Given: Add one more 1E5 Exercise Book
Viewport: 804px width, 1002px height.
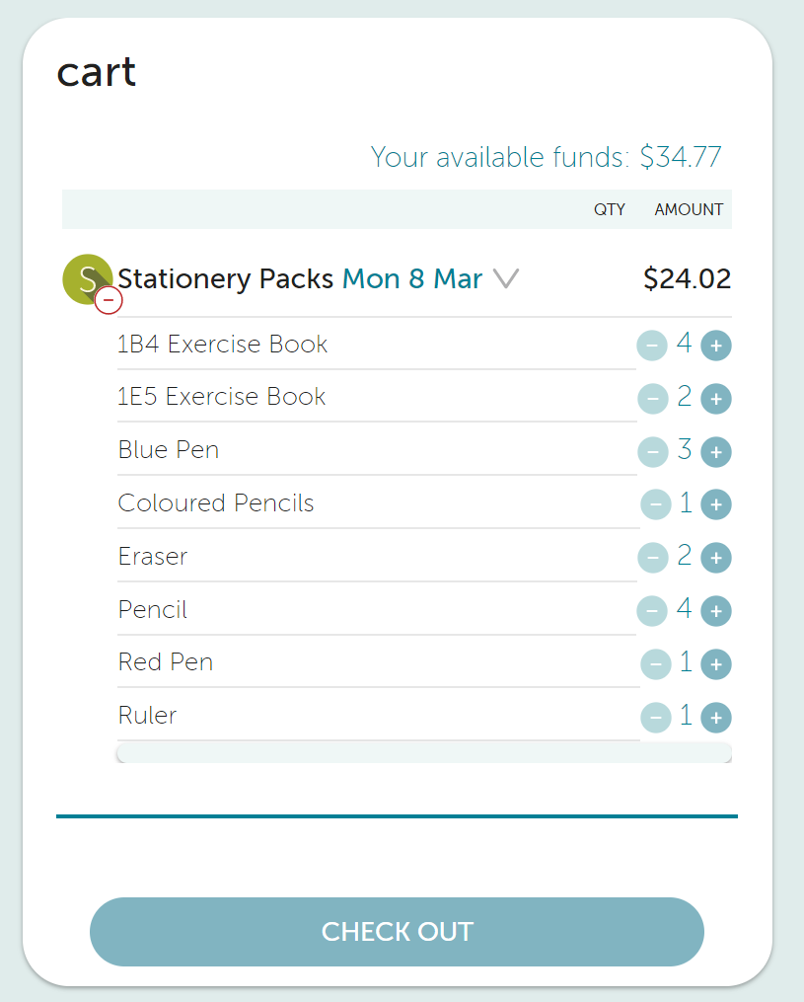Looking at the screenshot, I should click(x=716, y=399).
